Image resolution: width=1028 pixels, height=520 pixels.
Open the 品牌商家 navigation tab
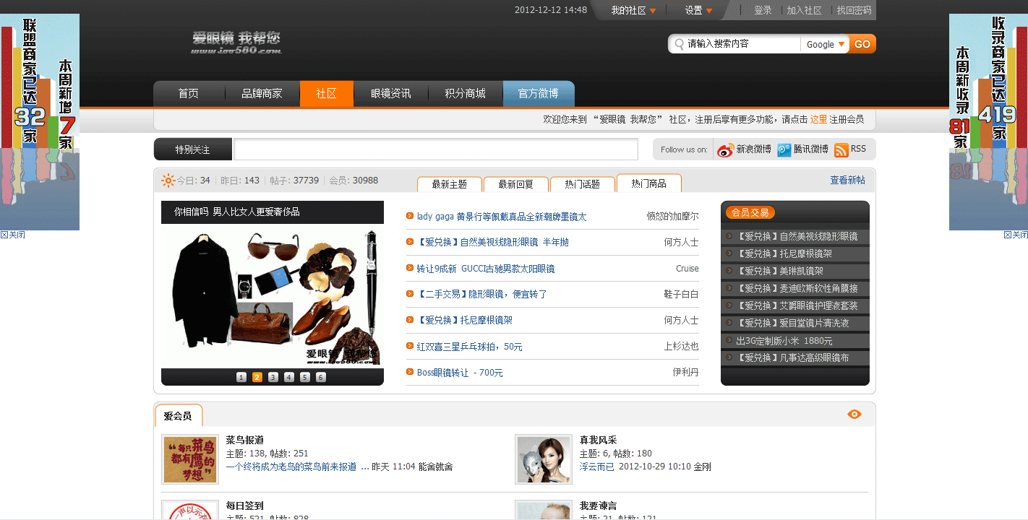[262, 94]
